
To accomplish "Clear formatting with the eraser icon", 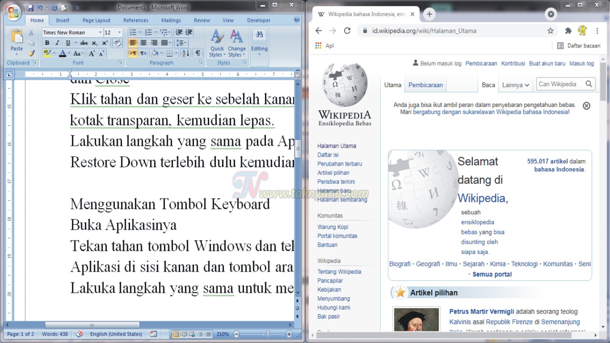I will (x=117, y=43).
